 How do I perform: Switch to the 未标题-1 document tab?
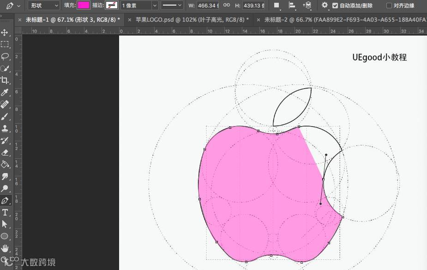(x=73, y=19)
